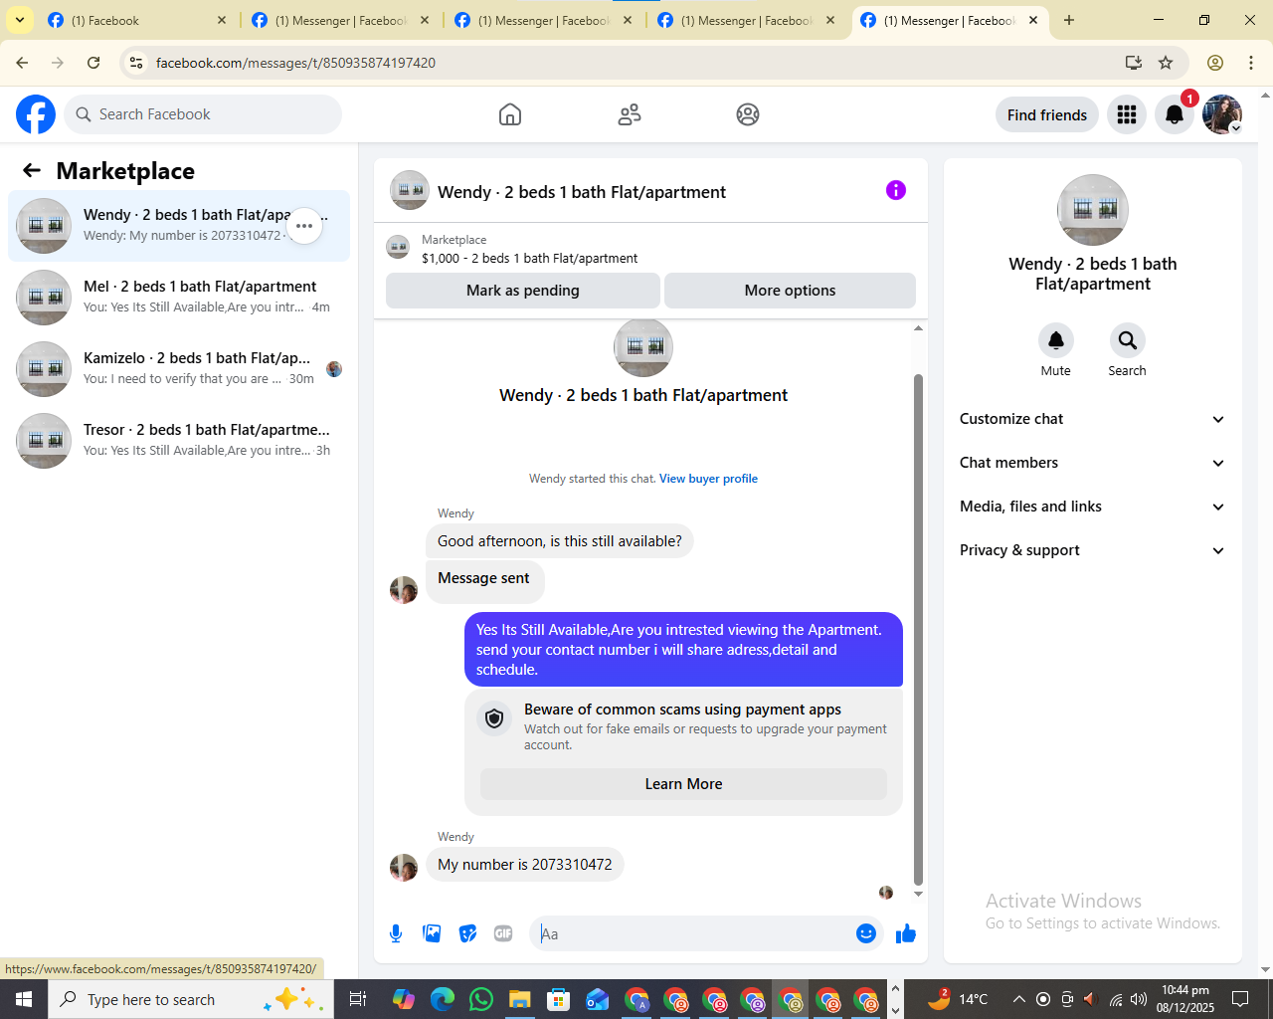
Task: Send a thumbs-up like
Action: coord(906,933)
